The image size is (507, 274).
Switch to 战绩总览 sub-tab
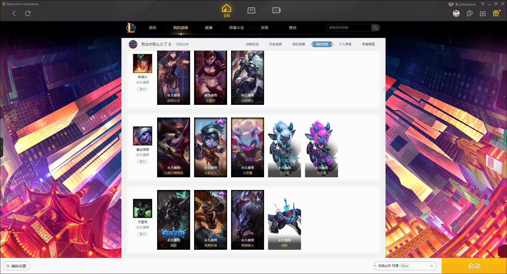[252, 44]
